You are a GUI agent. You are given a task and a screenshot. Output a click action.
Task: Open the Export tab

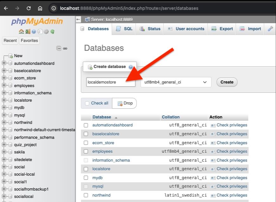222,29
